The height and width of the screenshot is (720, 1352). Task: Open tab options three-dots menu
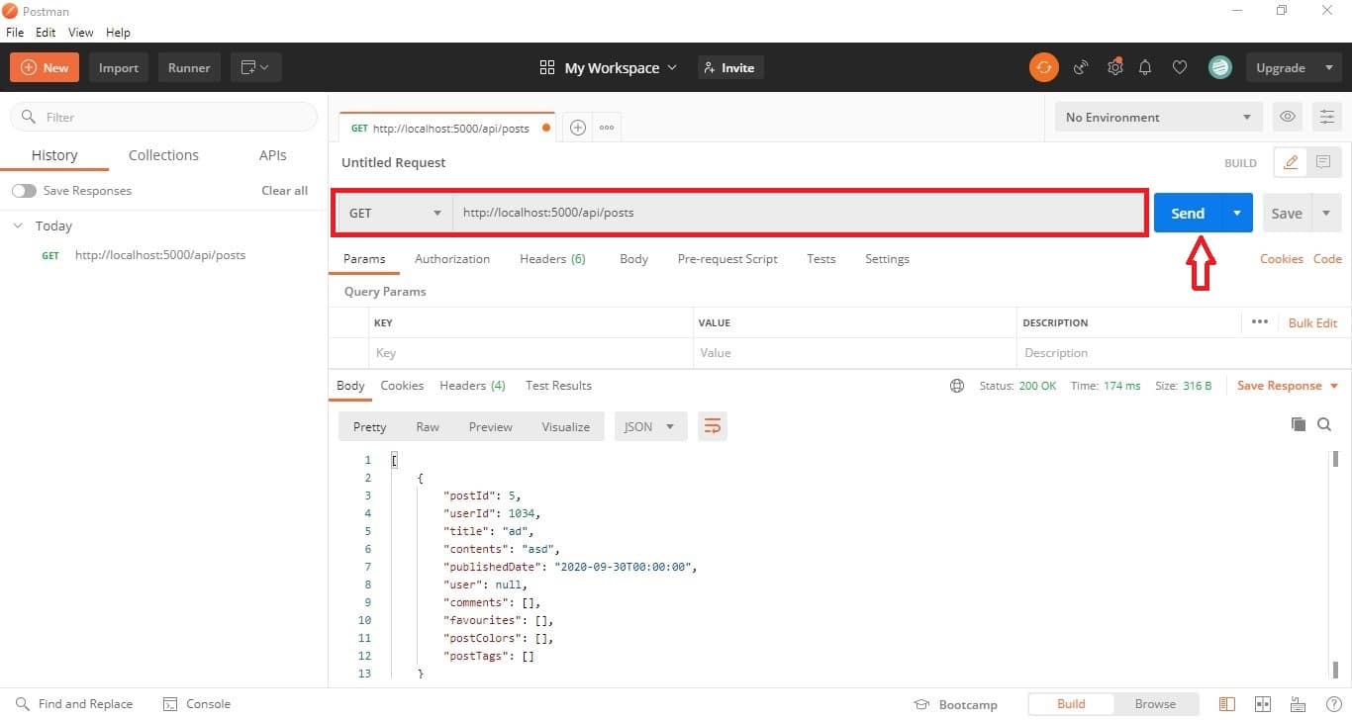click(x=607, y=128)
